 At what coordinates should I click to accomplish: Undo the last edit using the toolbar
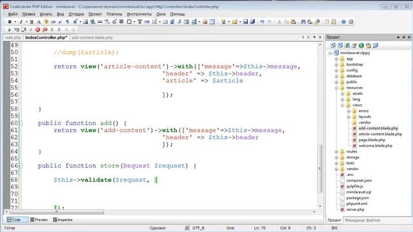(x=262, y=22)
